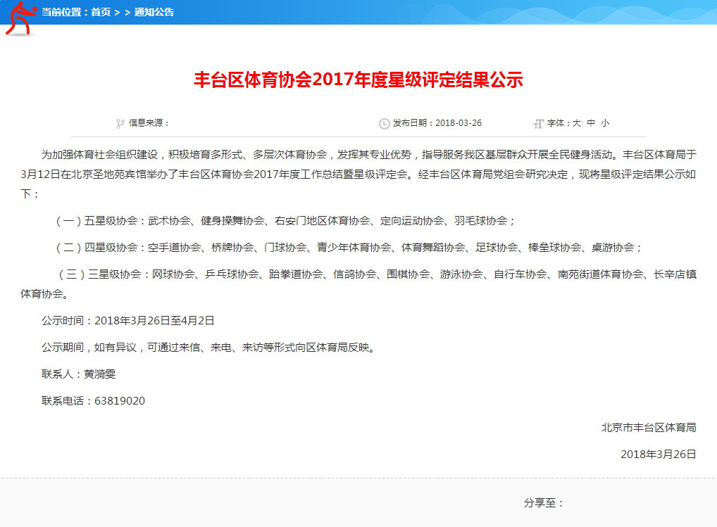
Task: Click the contact phone number 63819020
Action: pos(120,400)
